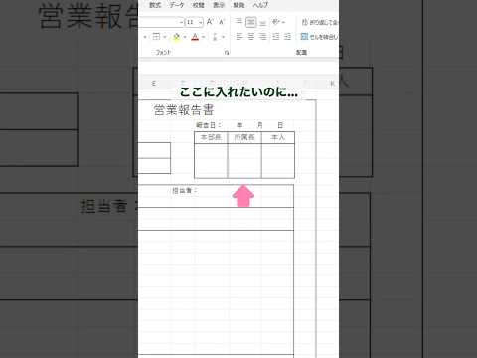This screenshot has width=477, height=358.
Task: Expand the fill color dropdown arrow
Action: click(184, 37)
